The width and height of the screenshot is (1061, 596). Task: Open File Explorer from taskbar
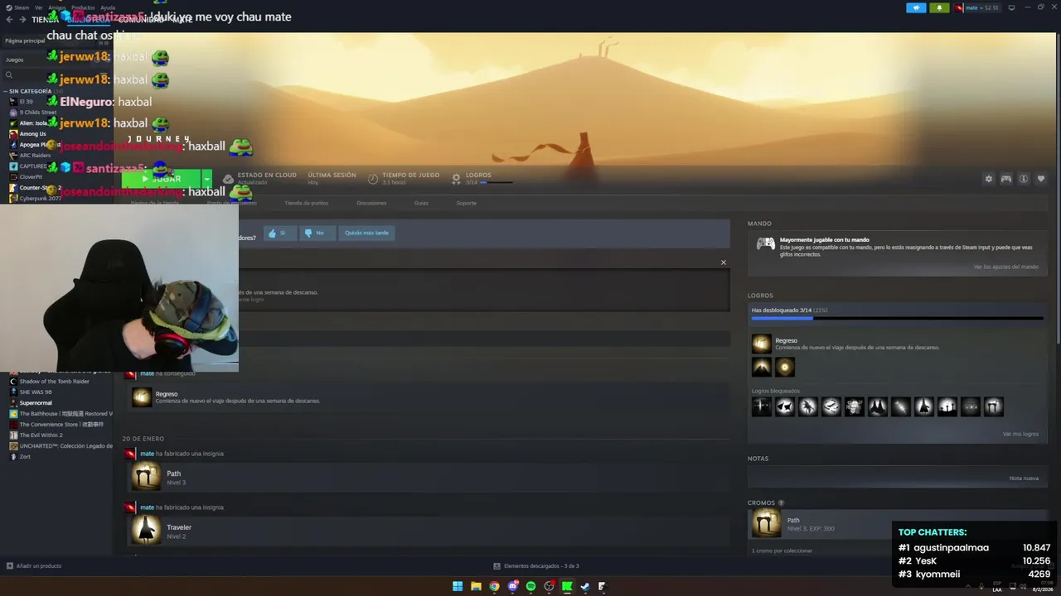point(476,586)
